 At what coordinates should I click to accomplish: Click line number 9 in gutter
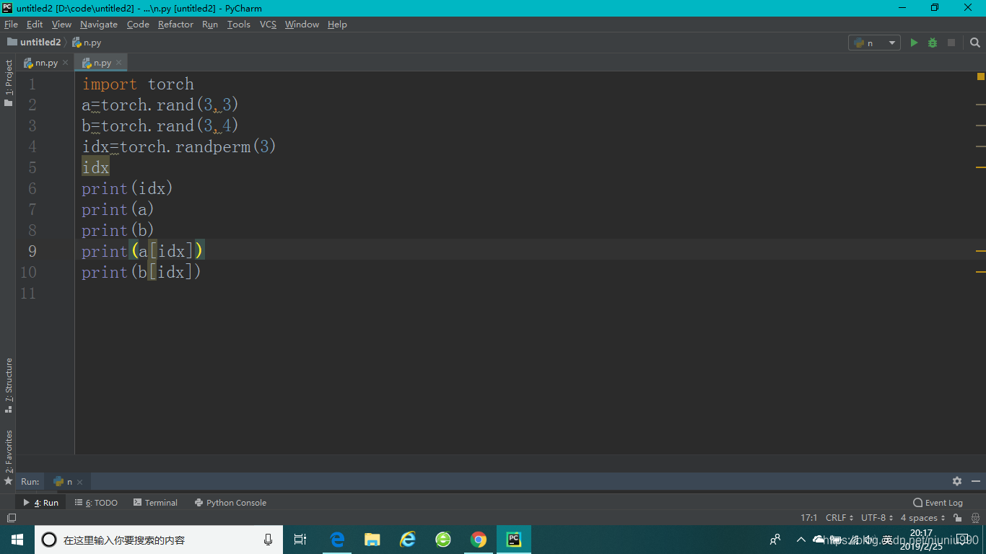[32, 251]
